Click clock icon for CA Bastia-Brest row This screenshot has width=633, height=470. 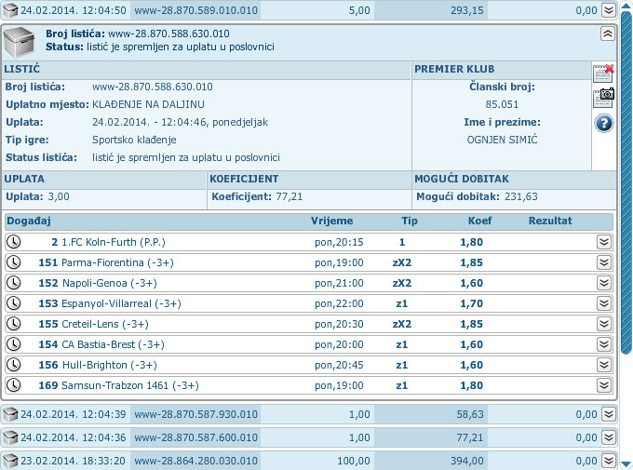14,344
